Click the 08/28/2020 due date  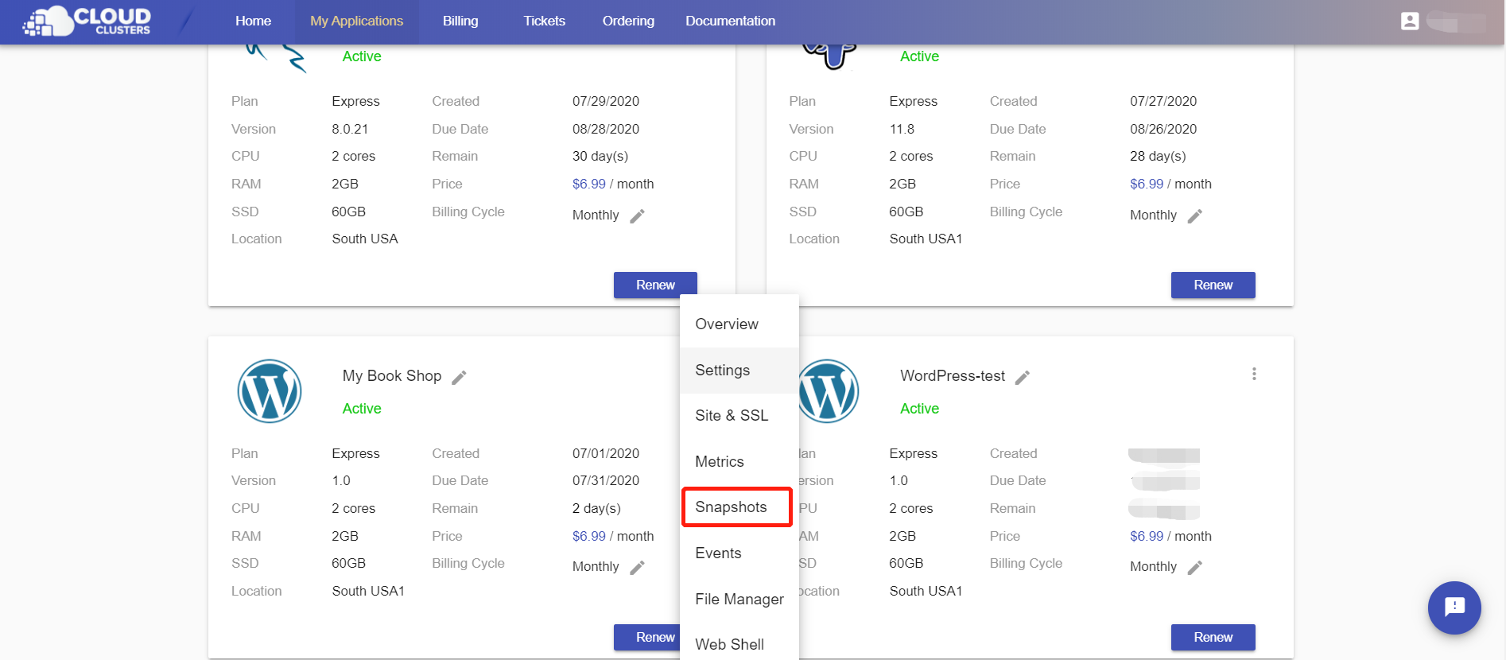pyautogui.click(x=606, y=129)
